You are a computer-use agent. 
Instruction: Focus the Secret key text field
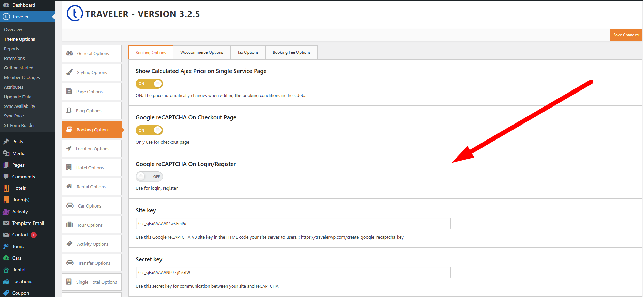click(293, 273)
